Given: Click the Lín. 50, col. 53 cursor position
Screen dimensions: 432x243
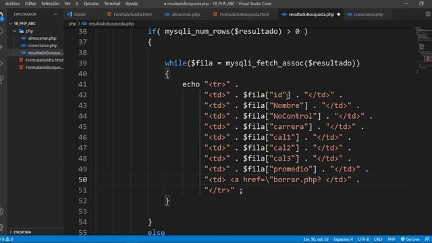Looking at the screenshot, I should pos(316,239).
